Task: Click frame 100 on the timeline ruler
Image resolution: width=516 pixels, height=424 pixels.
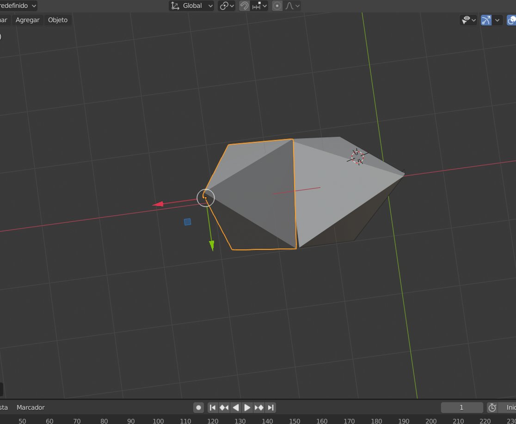Action: point(158,421)
